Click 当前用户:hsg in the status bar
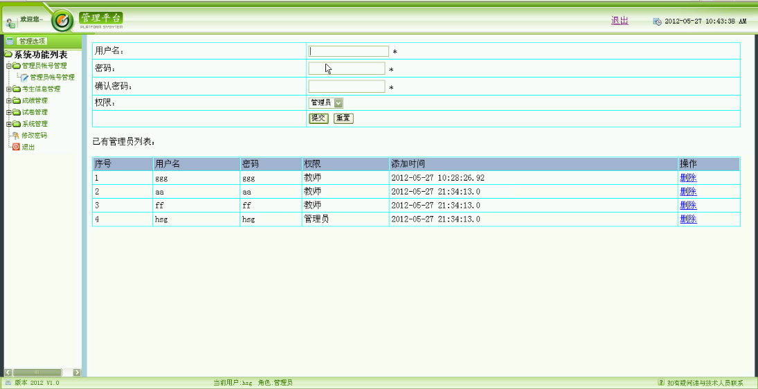 pyautogui.click(x=233, y=383)
